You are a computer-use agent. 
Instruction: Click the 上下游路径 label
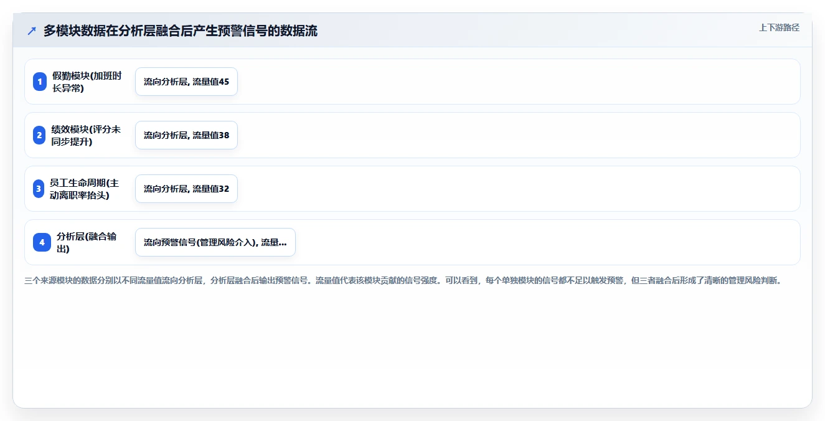779,27
